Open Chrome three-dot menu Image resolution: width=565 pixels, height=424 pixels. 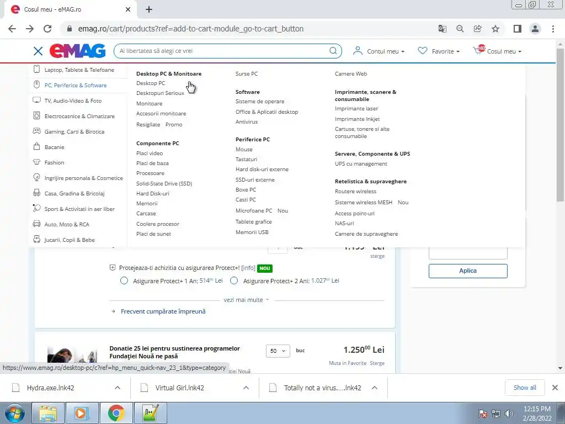coord(553,29)
